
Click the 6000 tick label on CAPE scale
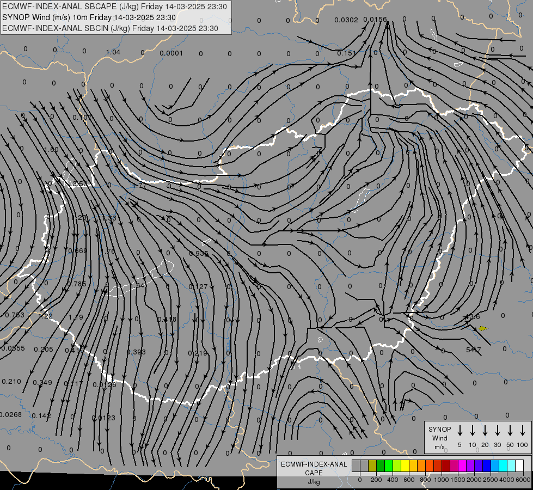[x=523, y=480]
